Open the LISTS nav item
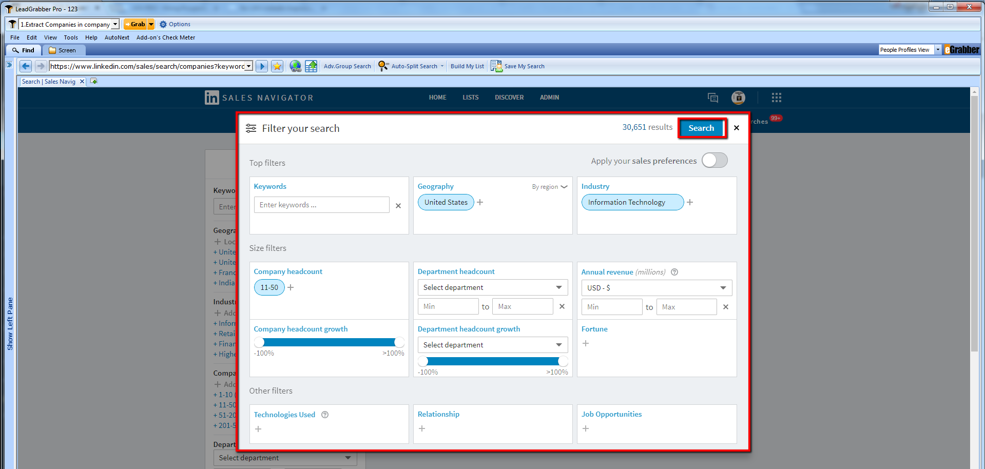985x469 pixels. point(470,97)
